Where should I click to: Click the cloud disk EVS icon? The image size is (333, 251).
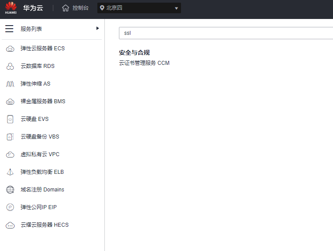pos(10,119)
